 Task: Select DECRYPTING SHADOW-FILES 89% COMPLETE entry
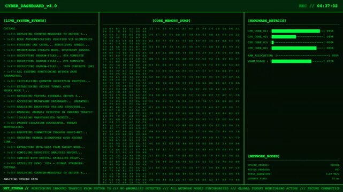pyautogui.click(x=44, y=61)
